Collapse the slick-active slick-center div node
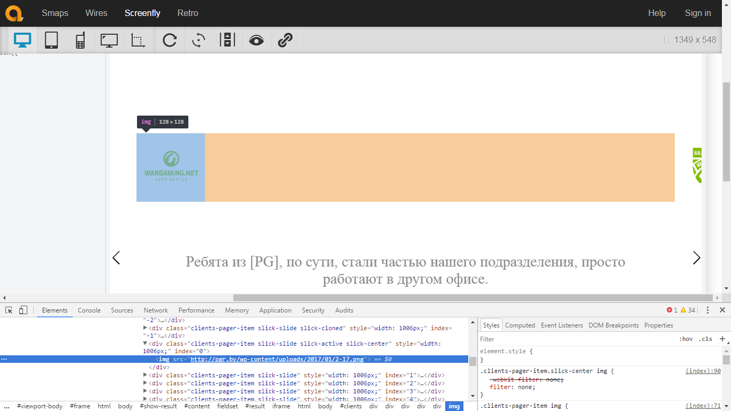Image resolution: width=731 pixels, height=411 pixels. (x=145, y=344)
